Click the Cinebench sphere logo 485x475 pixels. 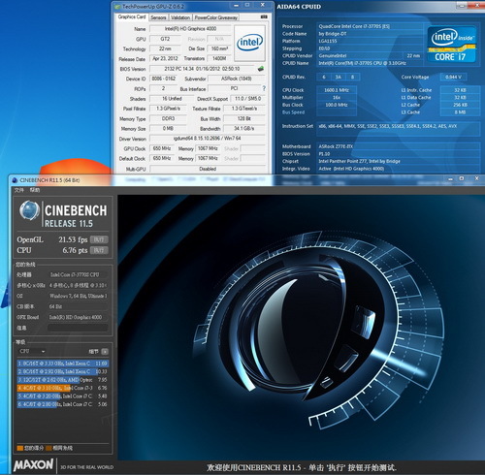29,210
